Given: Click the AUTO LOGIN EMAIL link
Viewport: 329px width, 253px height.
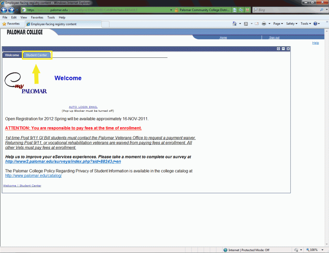Looking at the screenshot, I should (83, 107).
